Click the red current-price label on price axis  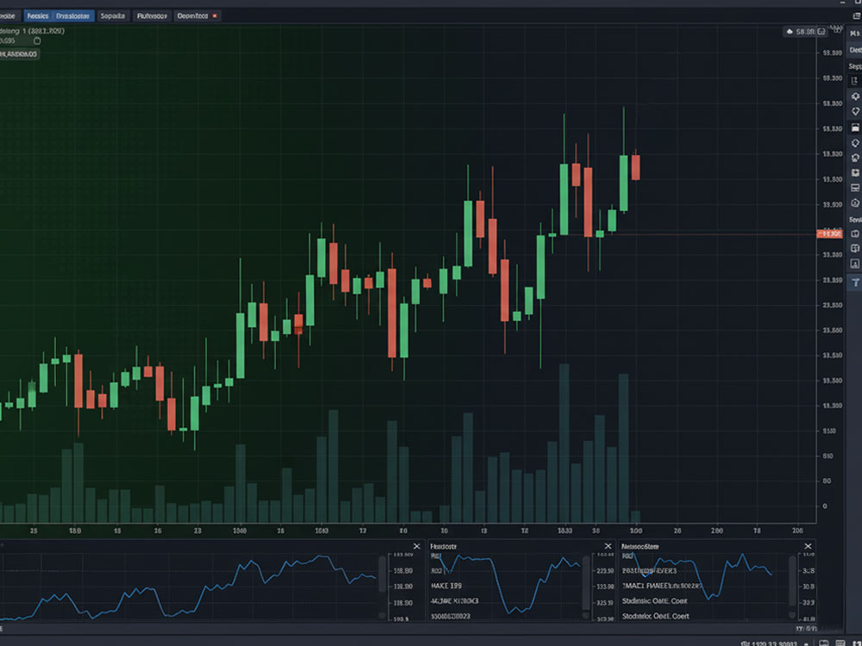829,233
